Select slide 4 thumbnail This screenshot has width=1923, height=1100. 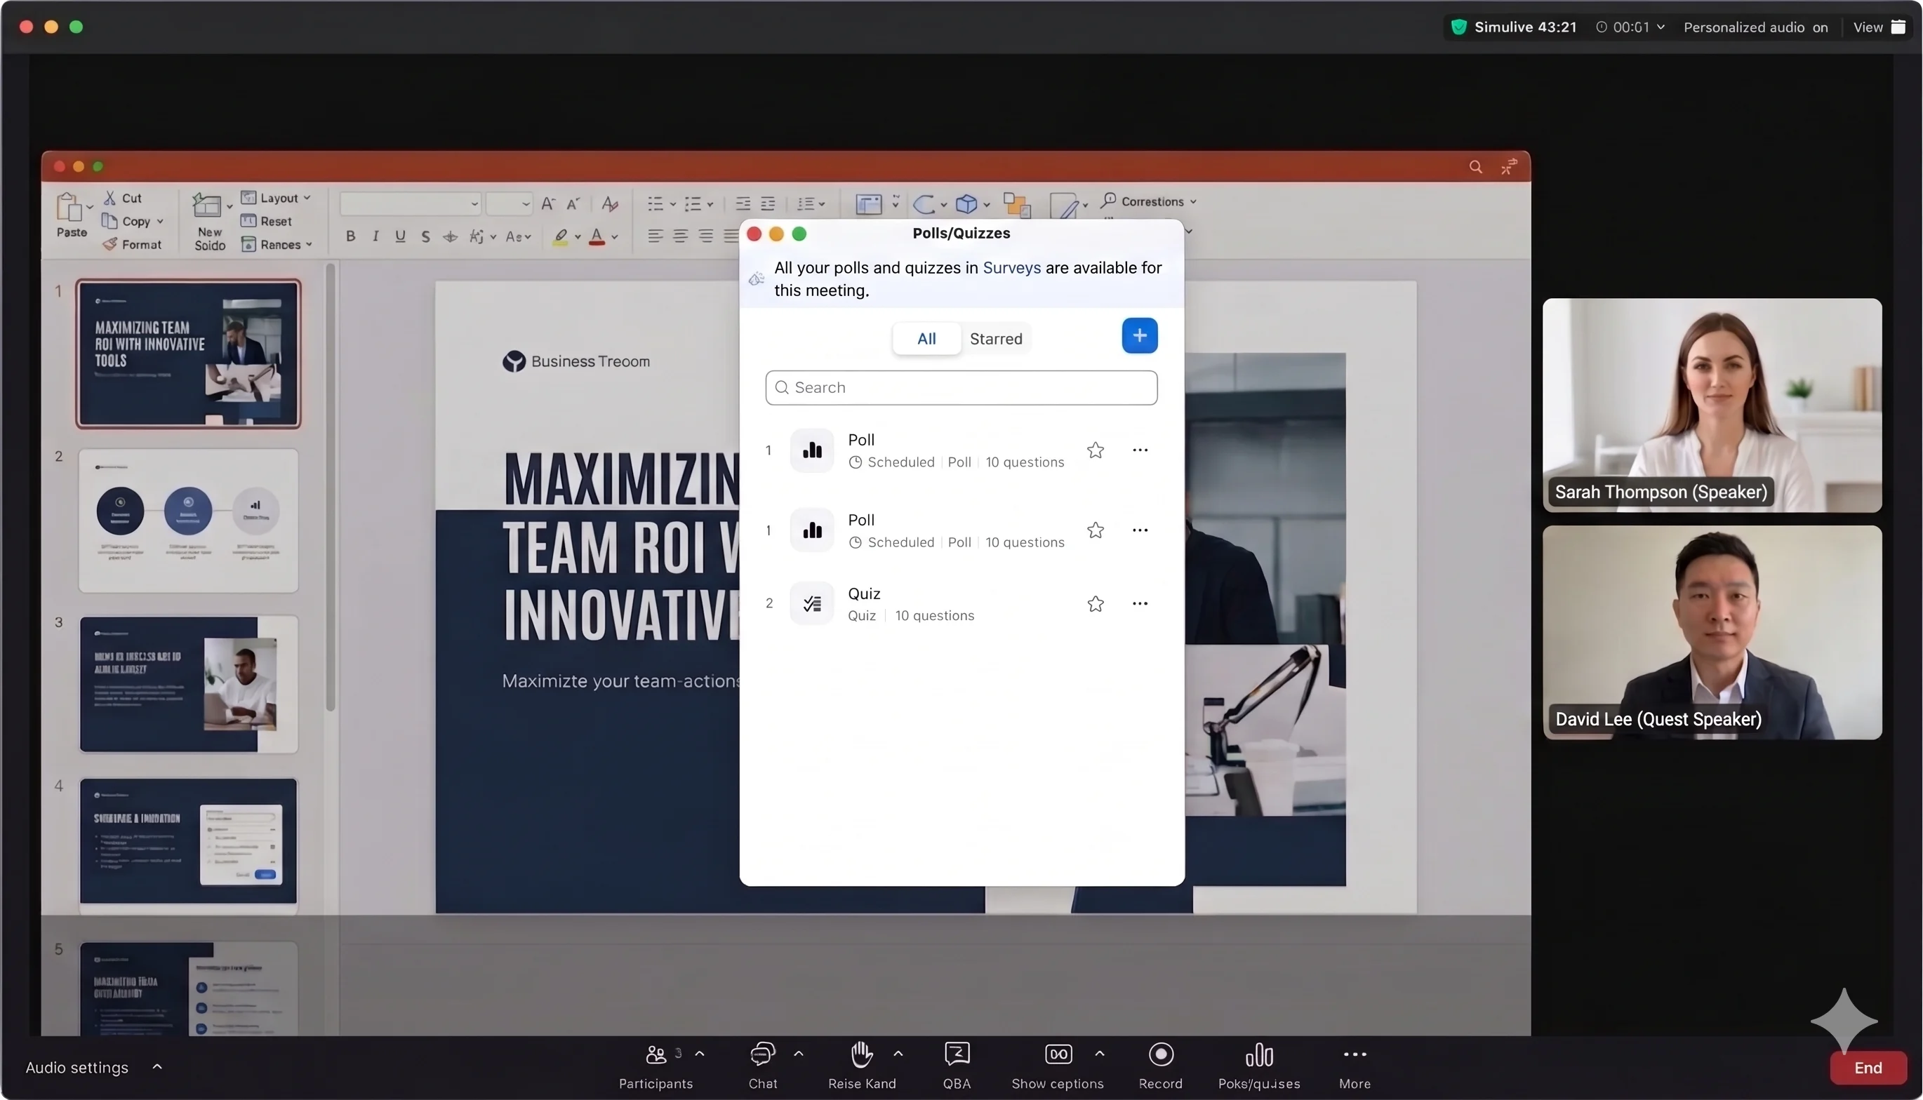pyautogui.click(x=188, y=842)
